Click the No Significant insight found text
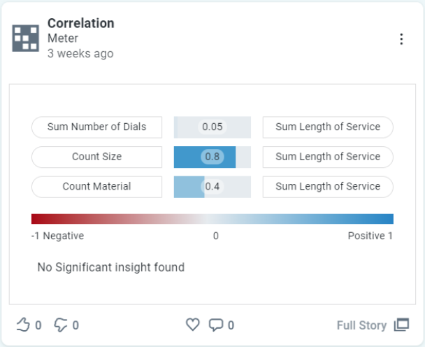Screen dimensions: 425x347 pos(110,267)
